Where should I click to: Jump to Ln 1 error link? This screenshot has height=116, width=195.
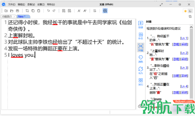pyautogui.click(x=184, y=38)
